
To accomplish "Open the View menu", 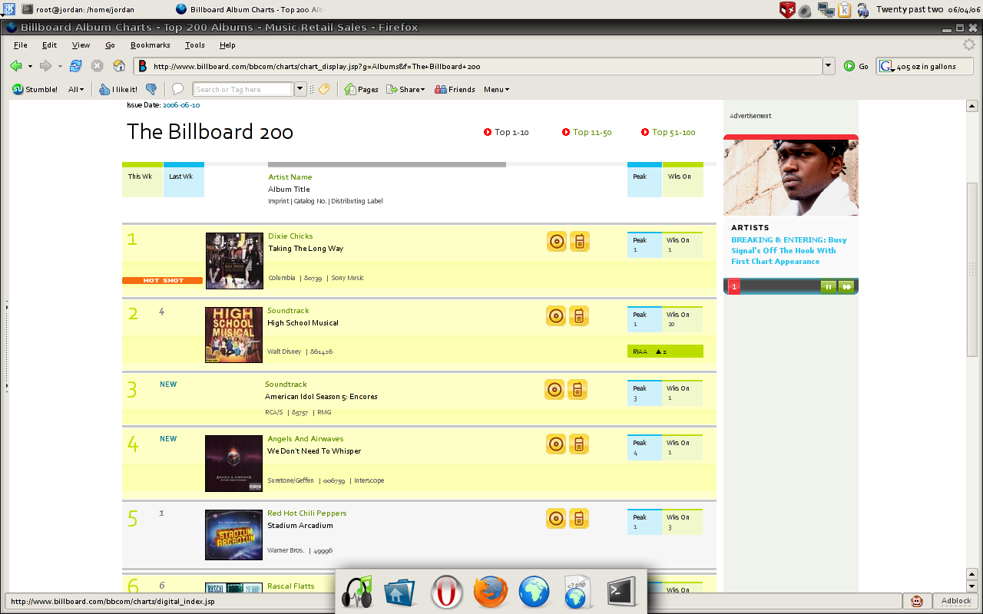I will (81, 45).
